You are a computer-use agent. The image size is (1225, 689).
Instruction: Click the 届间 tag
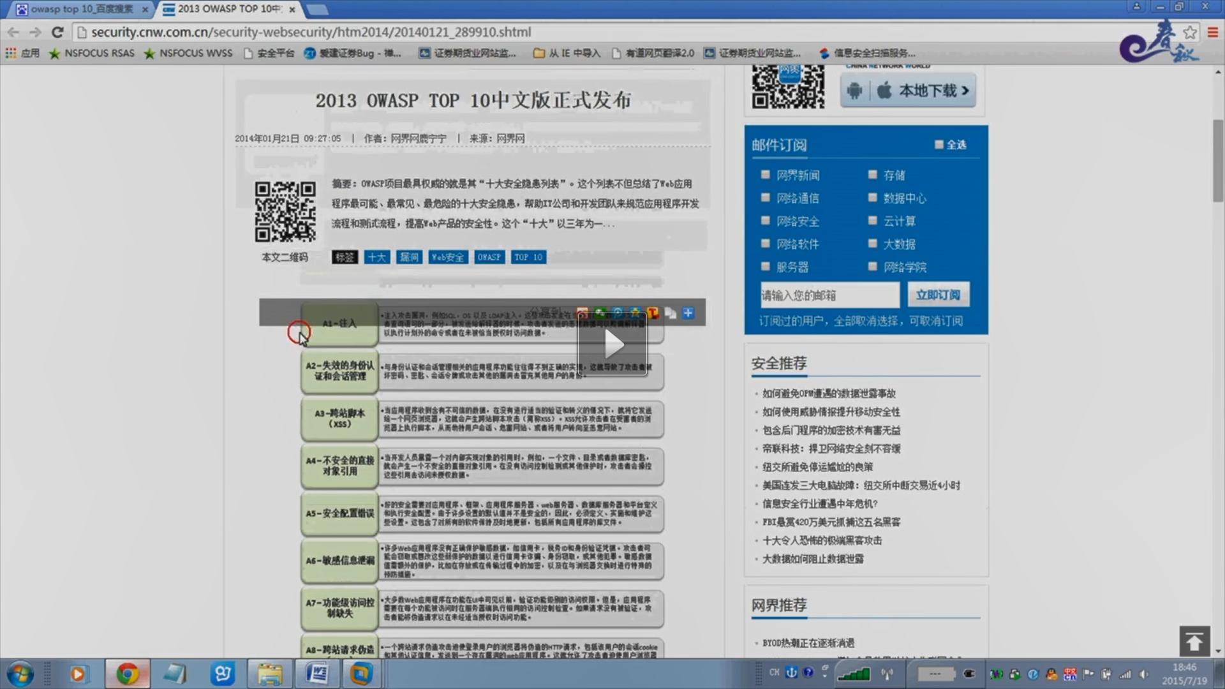tap(409, 257)
